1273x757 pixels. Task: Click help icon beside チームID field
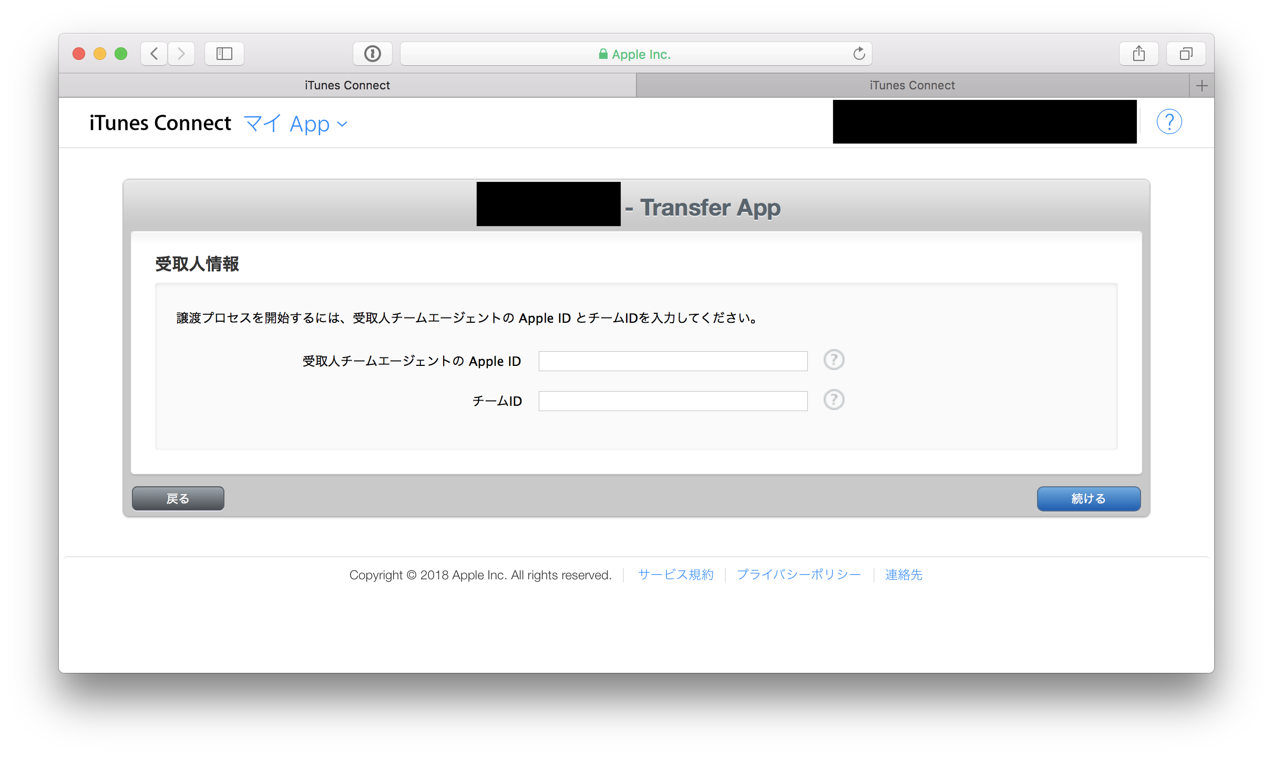coord(834,400)
